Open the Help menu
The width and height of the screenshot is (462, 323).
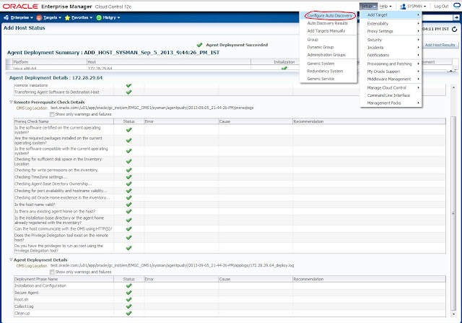tap(385, 7)
